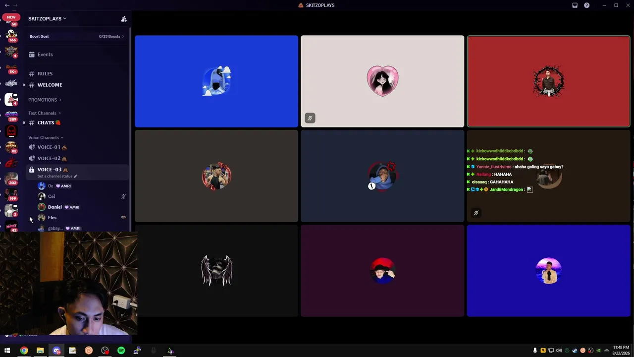Open Spotify from the taskbar
Viewport: 634px width, 357px height.
tap(121, 351)
